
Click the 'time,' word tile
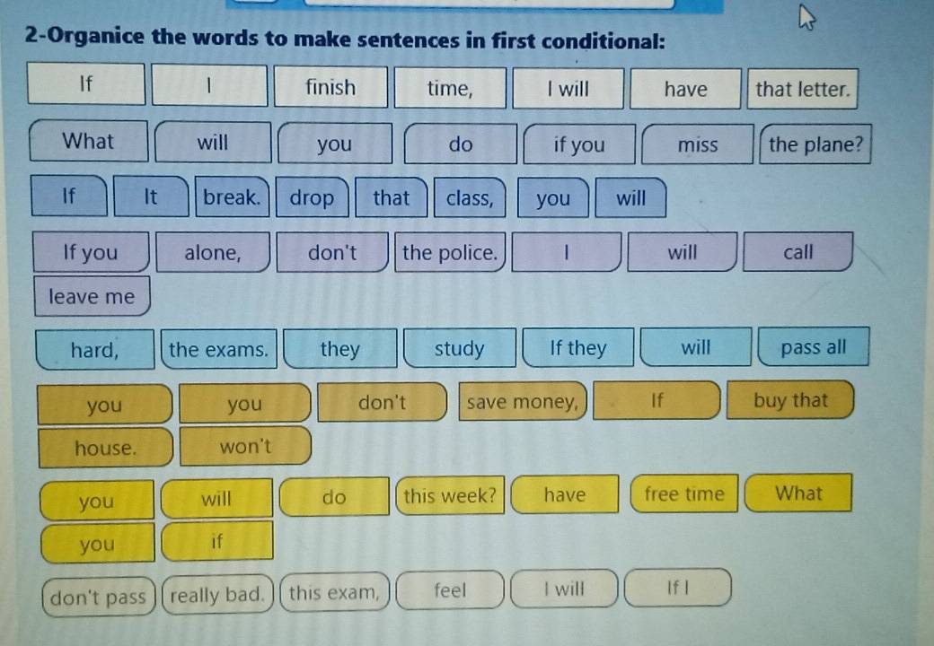(x=449, y=88)
